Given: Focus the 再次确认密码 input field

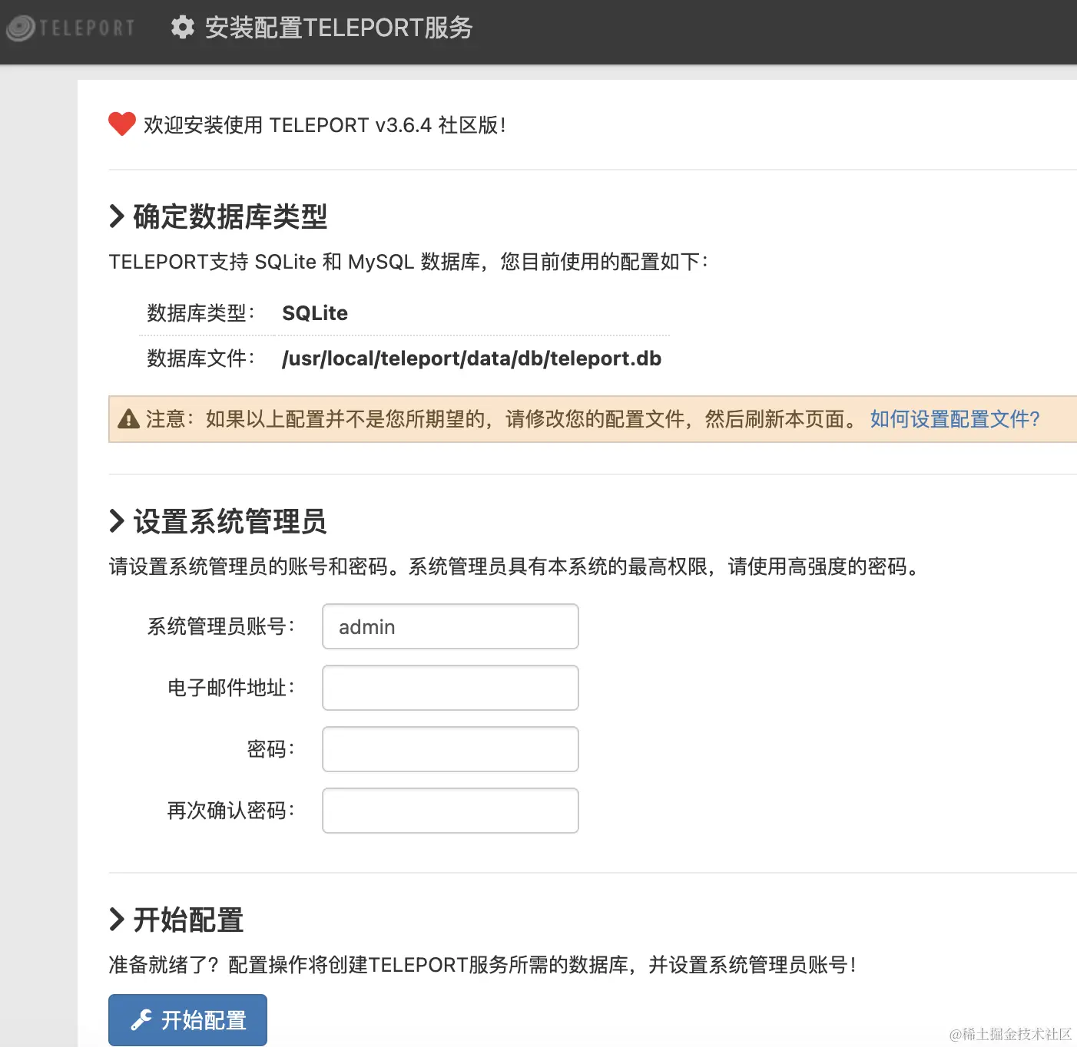Looking at the screenshot, I should (450, 811).
